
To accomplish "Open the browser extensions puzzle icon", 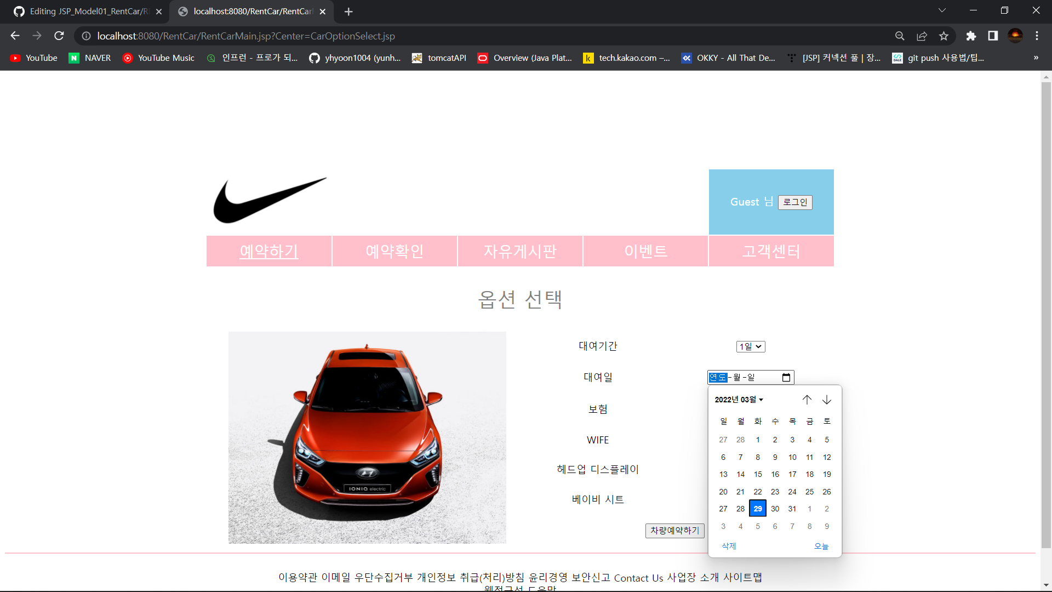I will pos(972,36).
